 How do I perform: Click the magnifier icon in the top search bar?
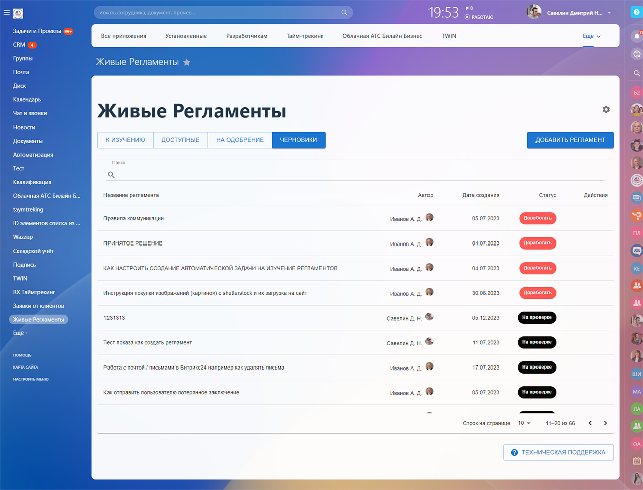[344, 13]
